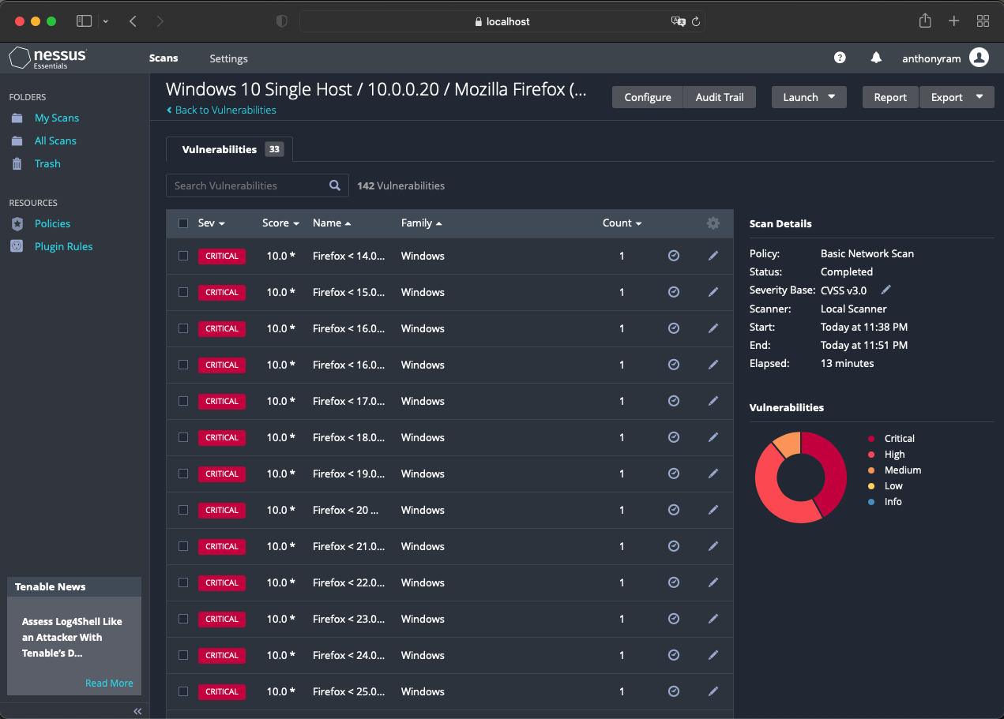Open a new Safari tab with plus icon

[954, 21]
